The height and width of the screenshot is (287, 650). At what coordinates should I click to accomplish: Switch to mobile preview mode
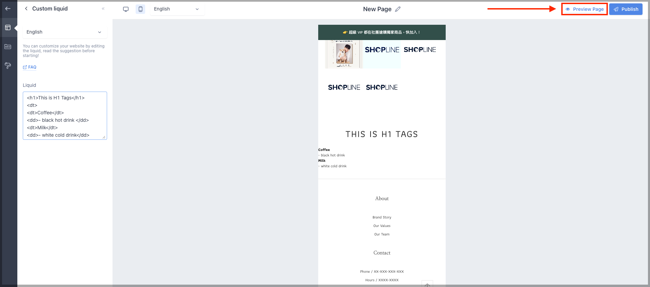[140, 9]
